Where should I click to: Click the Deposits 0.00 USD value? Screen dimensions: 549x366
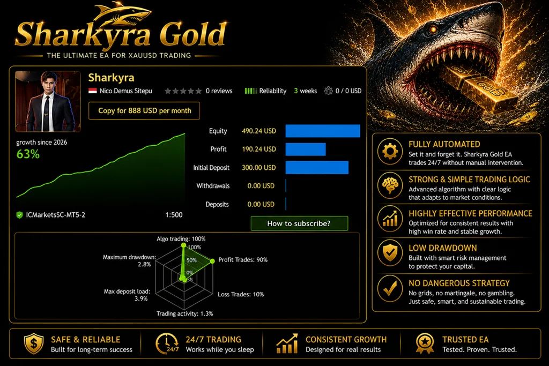[261, 204]
